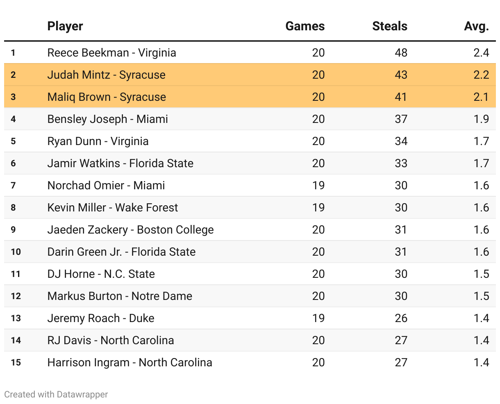
Task: Select highlighted Judah Mintz - Syracuse row
Action: tap(107, 75)
